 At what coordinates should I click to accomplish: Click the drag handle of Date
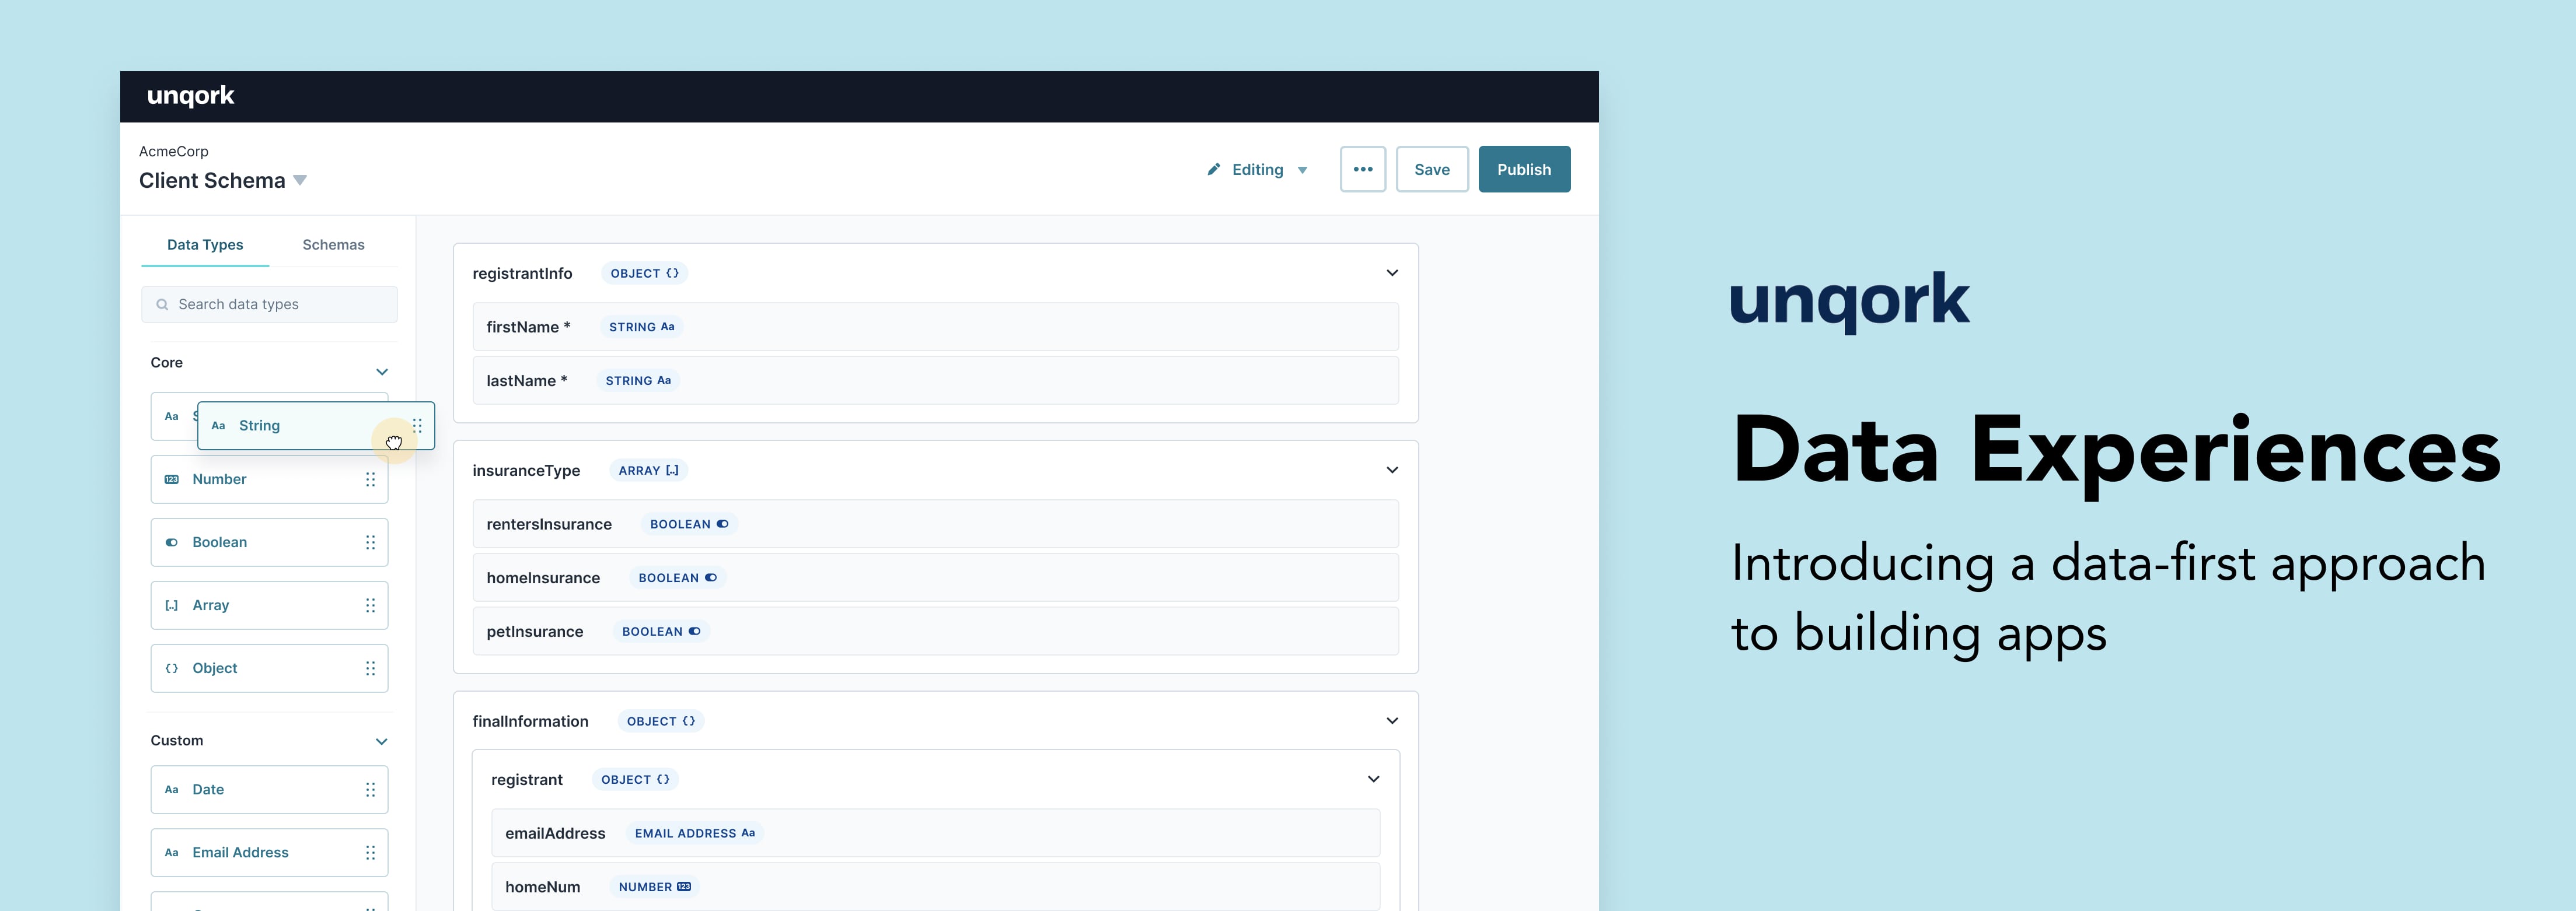click(370, 789)
